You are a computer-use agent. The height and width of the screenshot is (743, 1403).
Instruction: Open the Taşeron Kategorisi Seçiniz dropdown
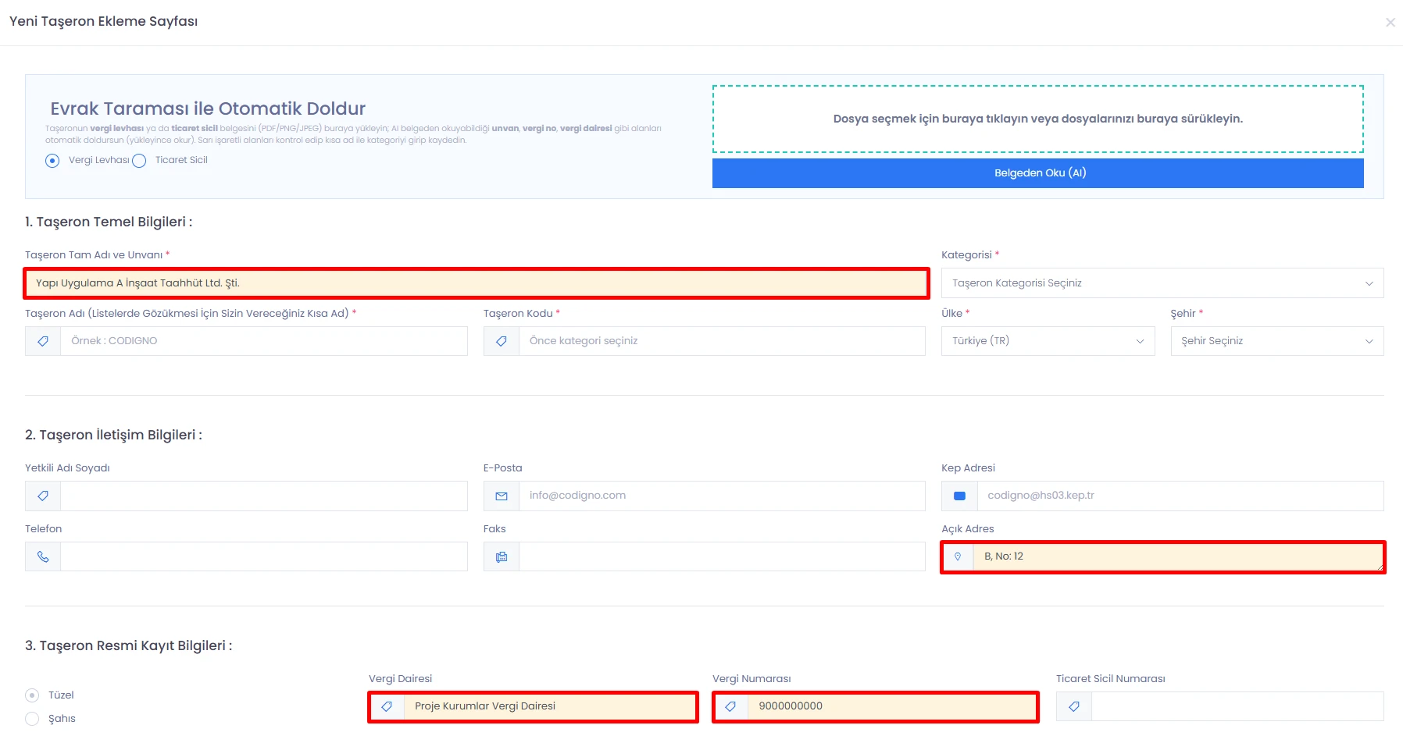(1162, 283)
